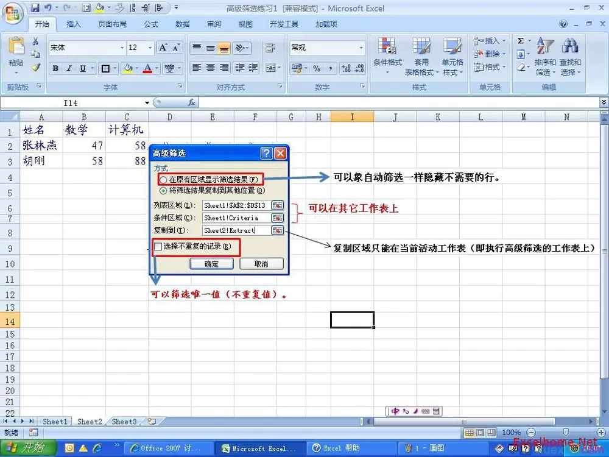Open Format as Table
This screenshot has width=609, height=457.
coord(421,55)
